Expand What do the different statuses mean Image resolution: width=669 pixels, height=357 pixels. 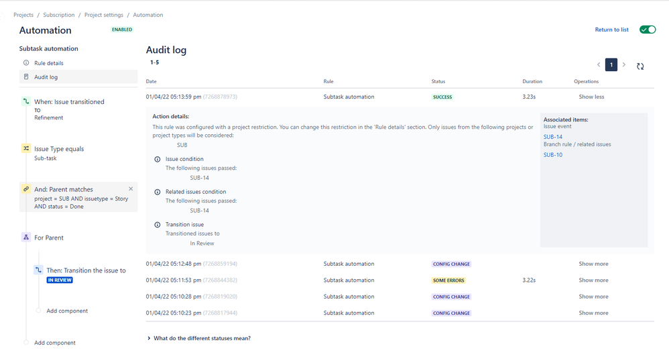(x=199, y=338)
